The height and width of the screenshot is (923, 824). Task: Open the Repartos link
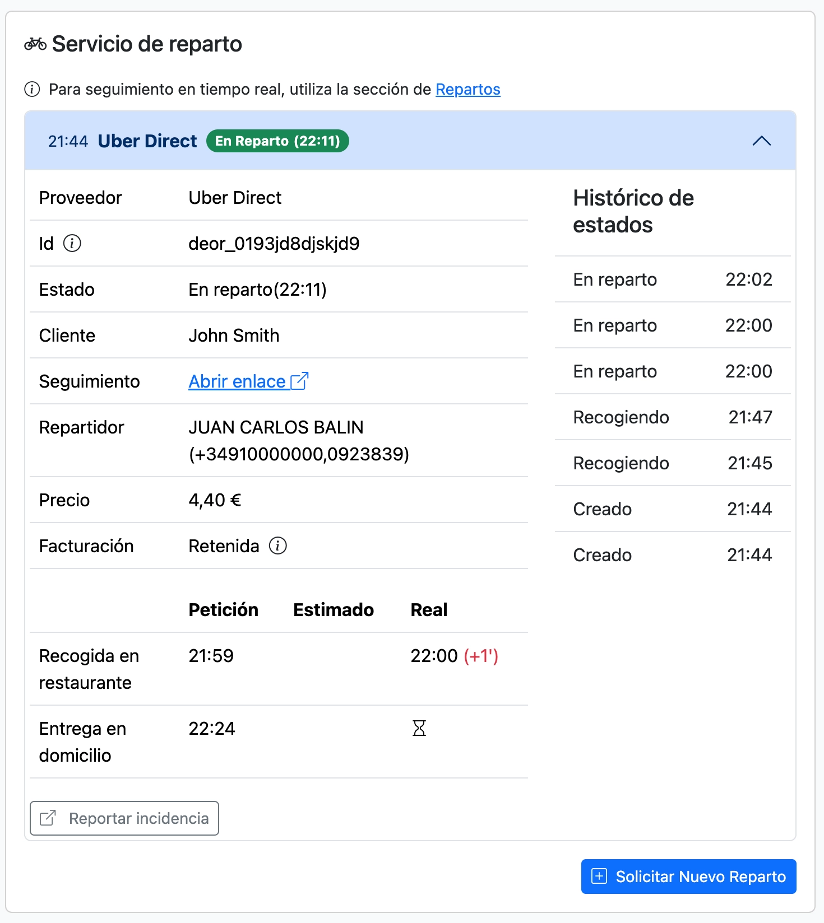pyautogui.click(x=468, y=89)
